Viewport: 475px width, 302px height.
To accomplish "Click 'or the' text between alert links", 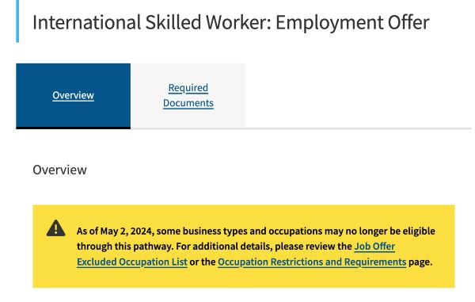I will (x=203, y=262).
